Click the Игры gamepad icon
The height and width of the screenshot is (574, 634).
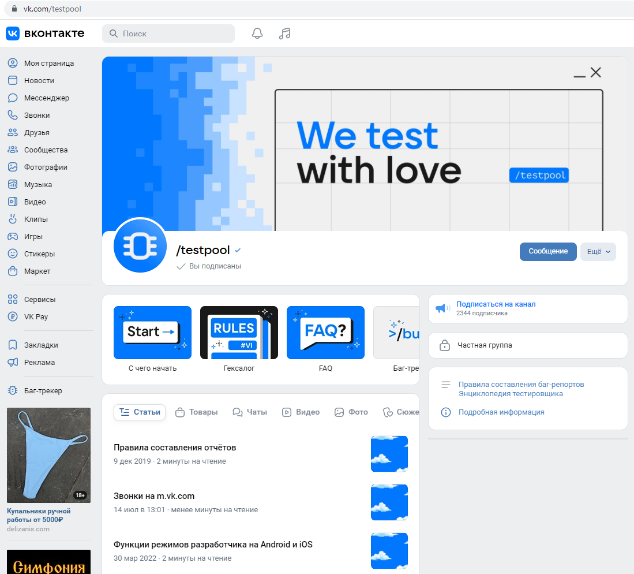point(13,236)
